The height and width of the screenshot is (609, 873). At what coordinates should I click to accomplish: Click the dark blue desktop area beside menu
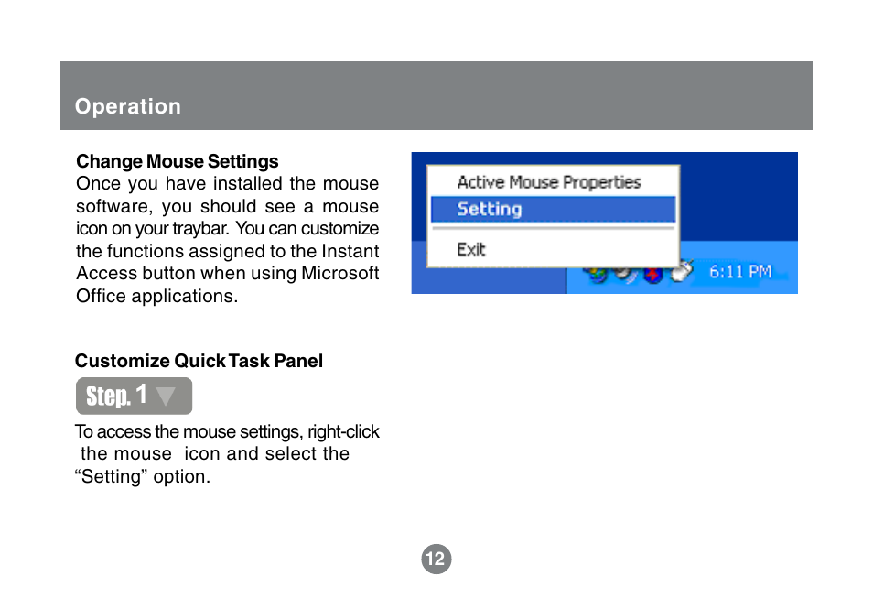tap(738, 197)
